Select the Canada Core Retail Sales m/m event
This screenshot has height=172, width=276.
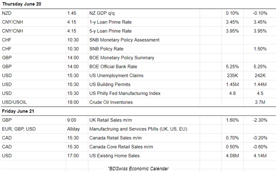121,147
